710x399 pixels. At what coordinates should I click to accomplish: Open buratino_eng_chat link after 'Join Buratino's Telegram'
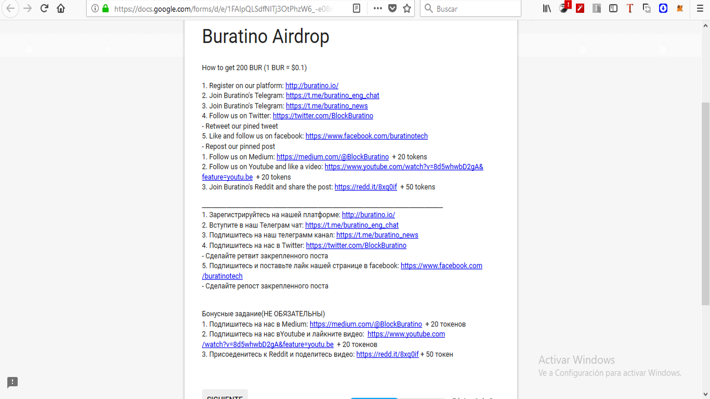333,96
